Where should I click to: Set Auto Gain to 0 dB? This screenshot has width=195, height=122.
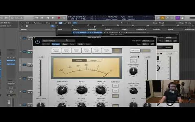pos(115,91)
